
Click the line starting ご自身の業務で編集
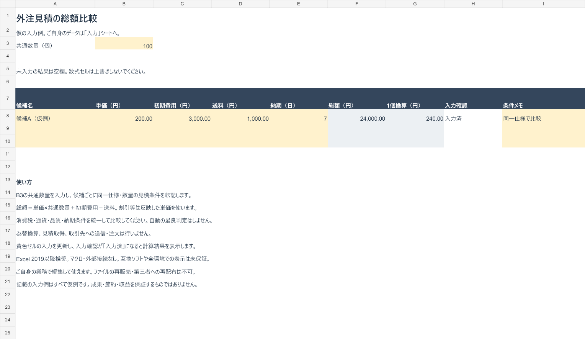pyautogui.click(x=106, y=272)
